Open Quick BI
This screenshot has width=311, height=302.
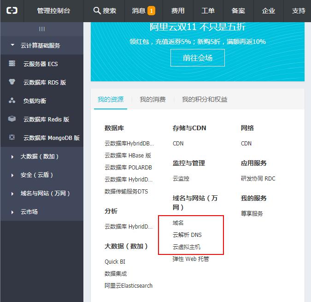[x=115, y=262]
